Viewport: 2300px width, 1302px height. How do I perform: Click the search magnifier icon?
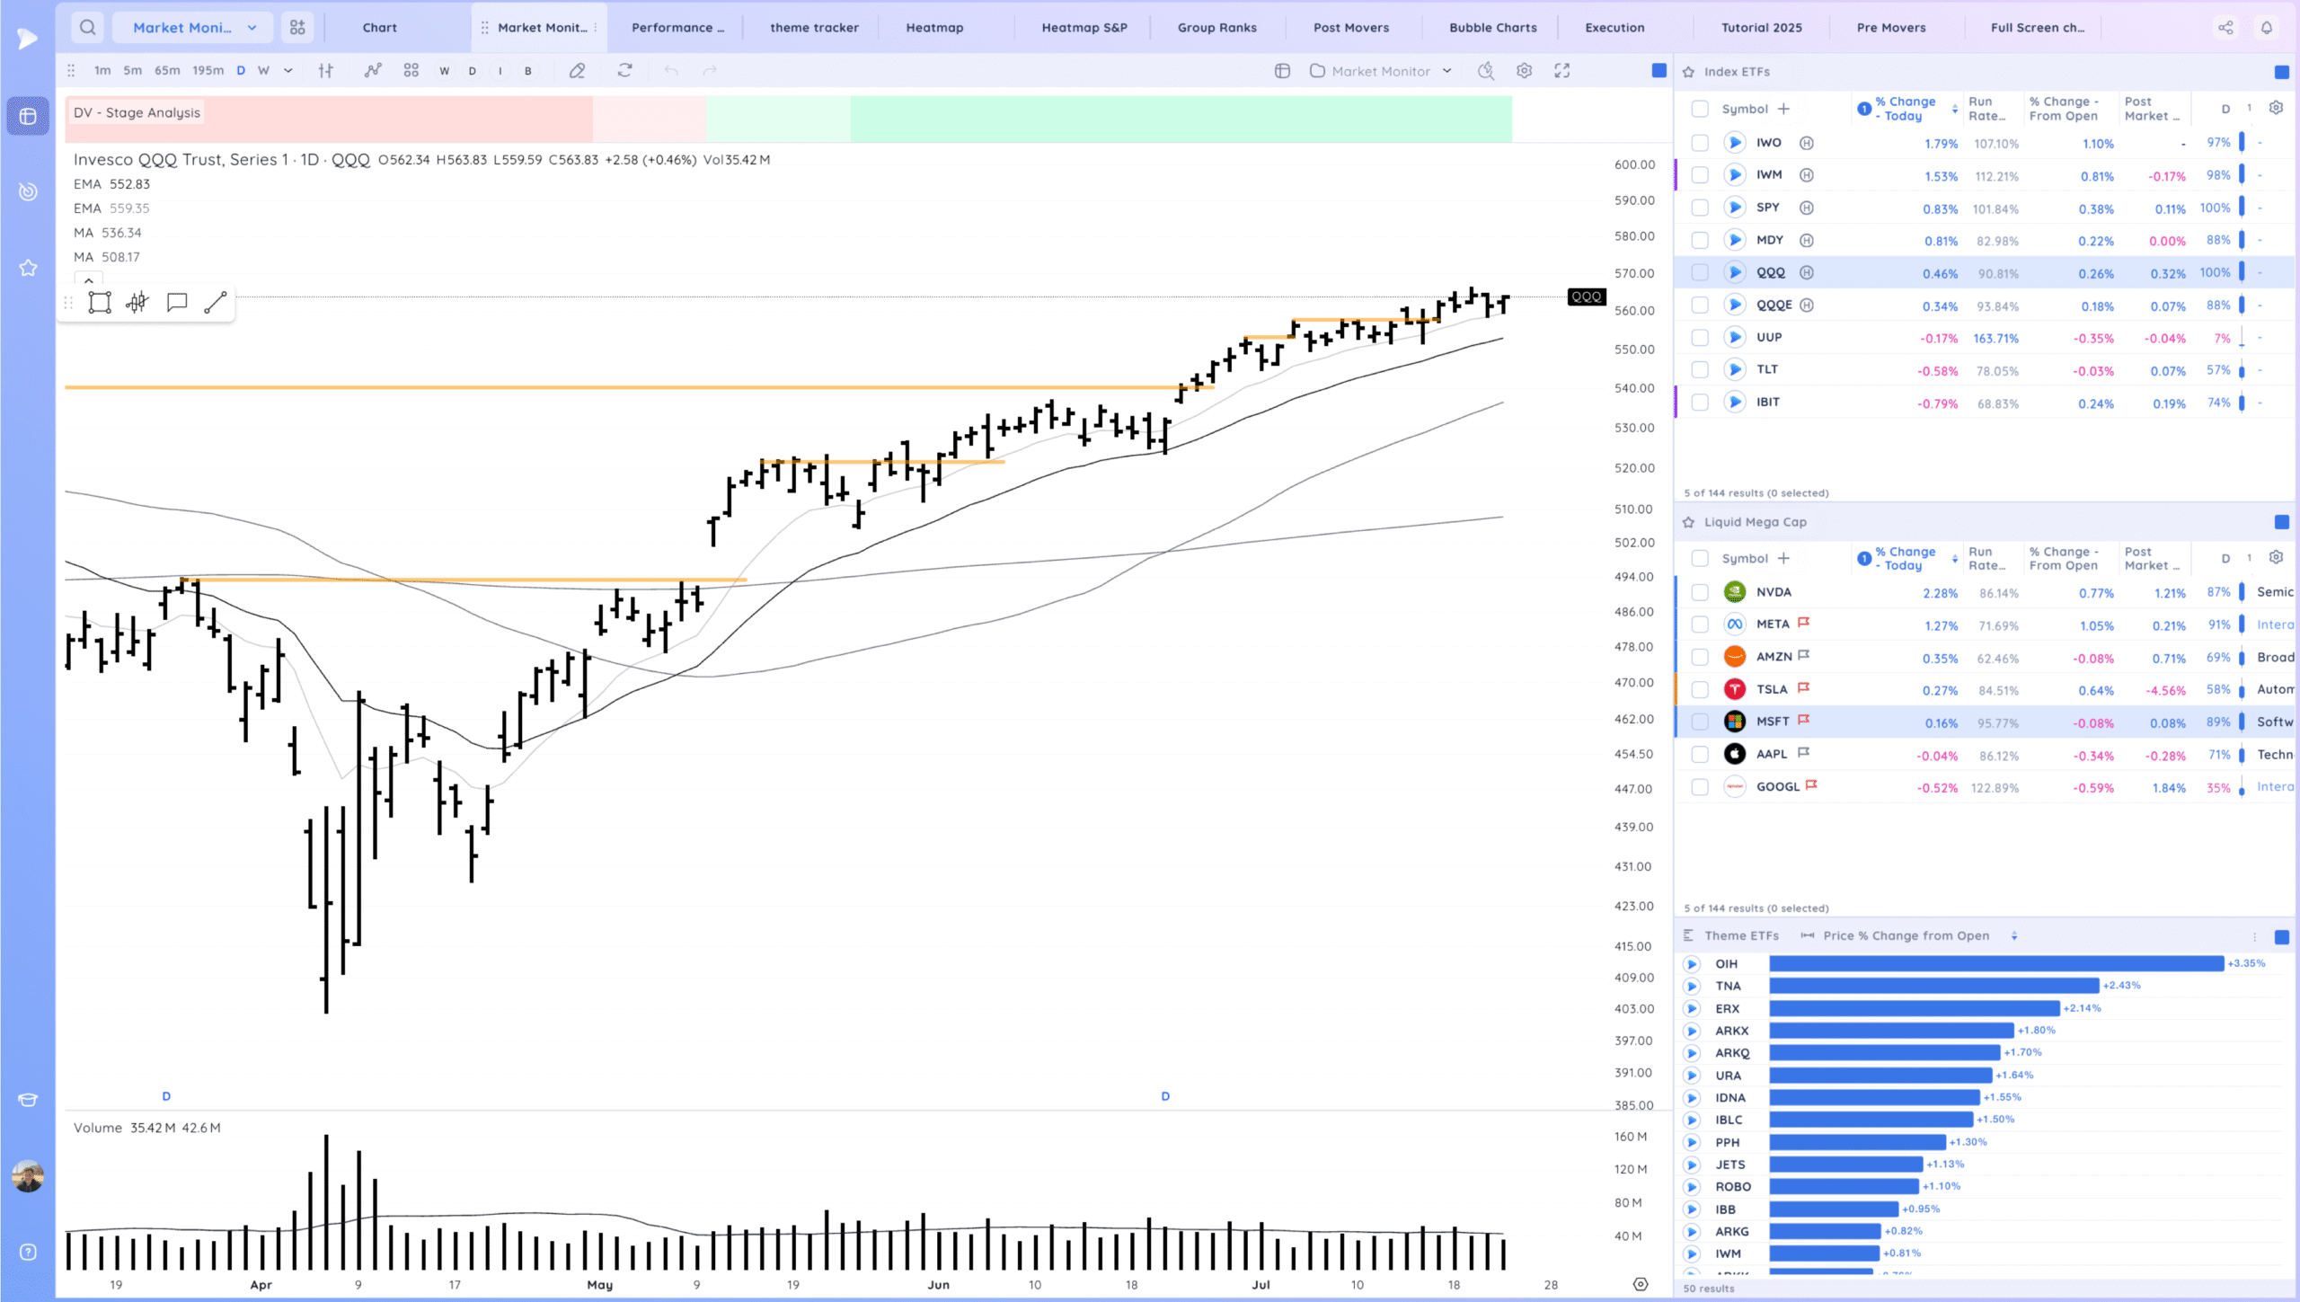[x=87, y=28]
